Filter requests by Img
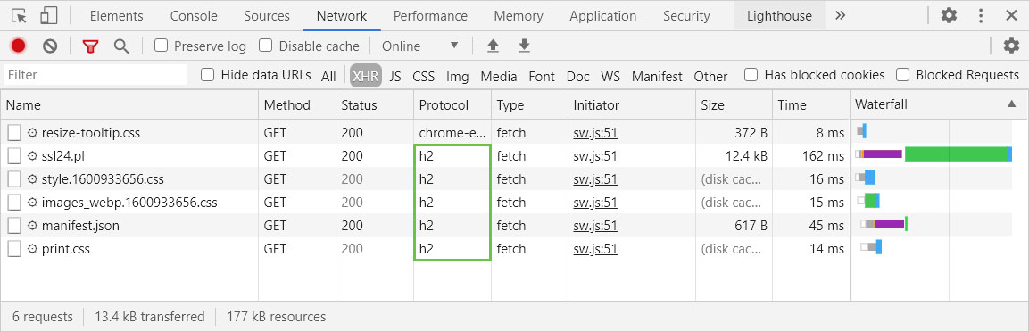This screenshot has height=332, width=1029. pos(458,76)
